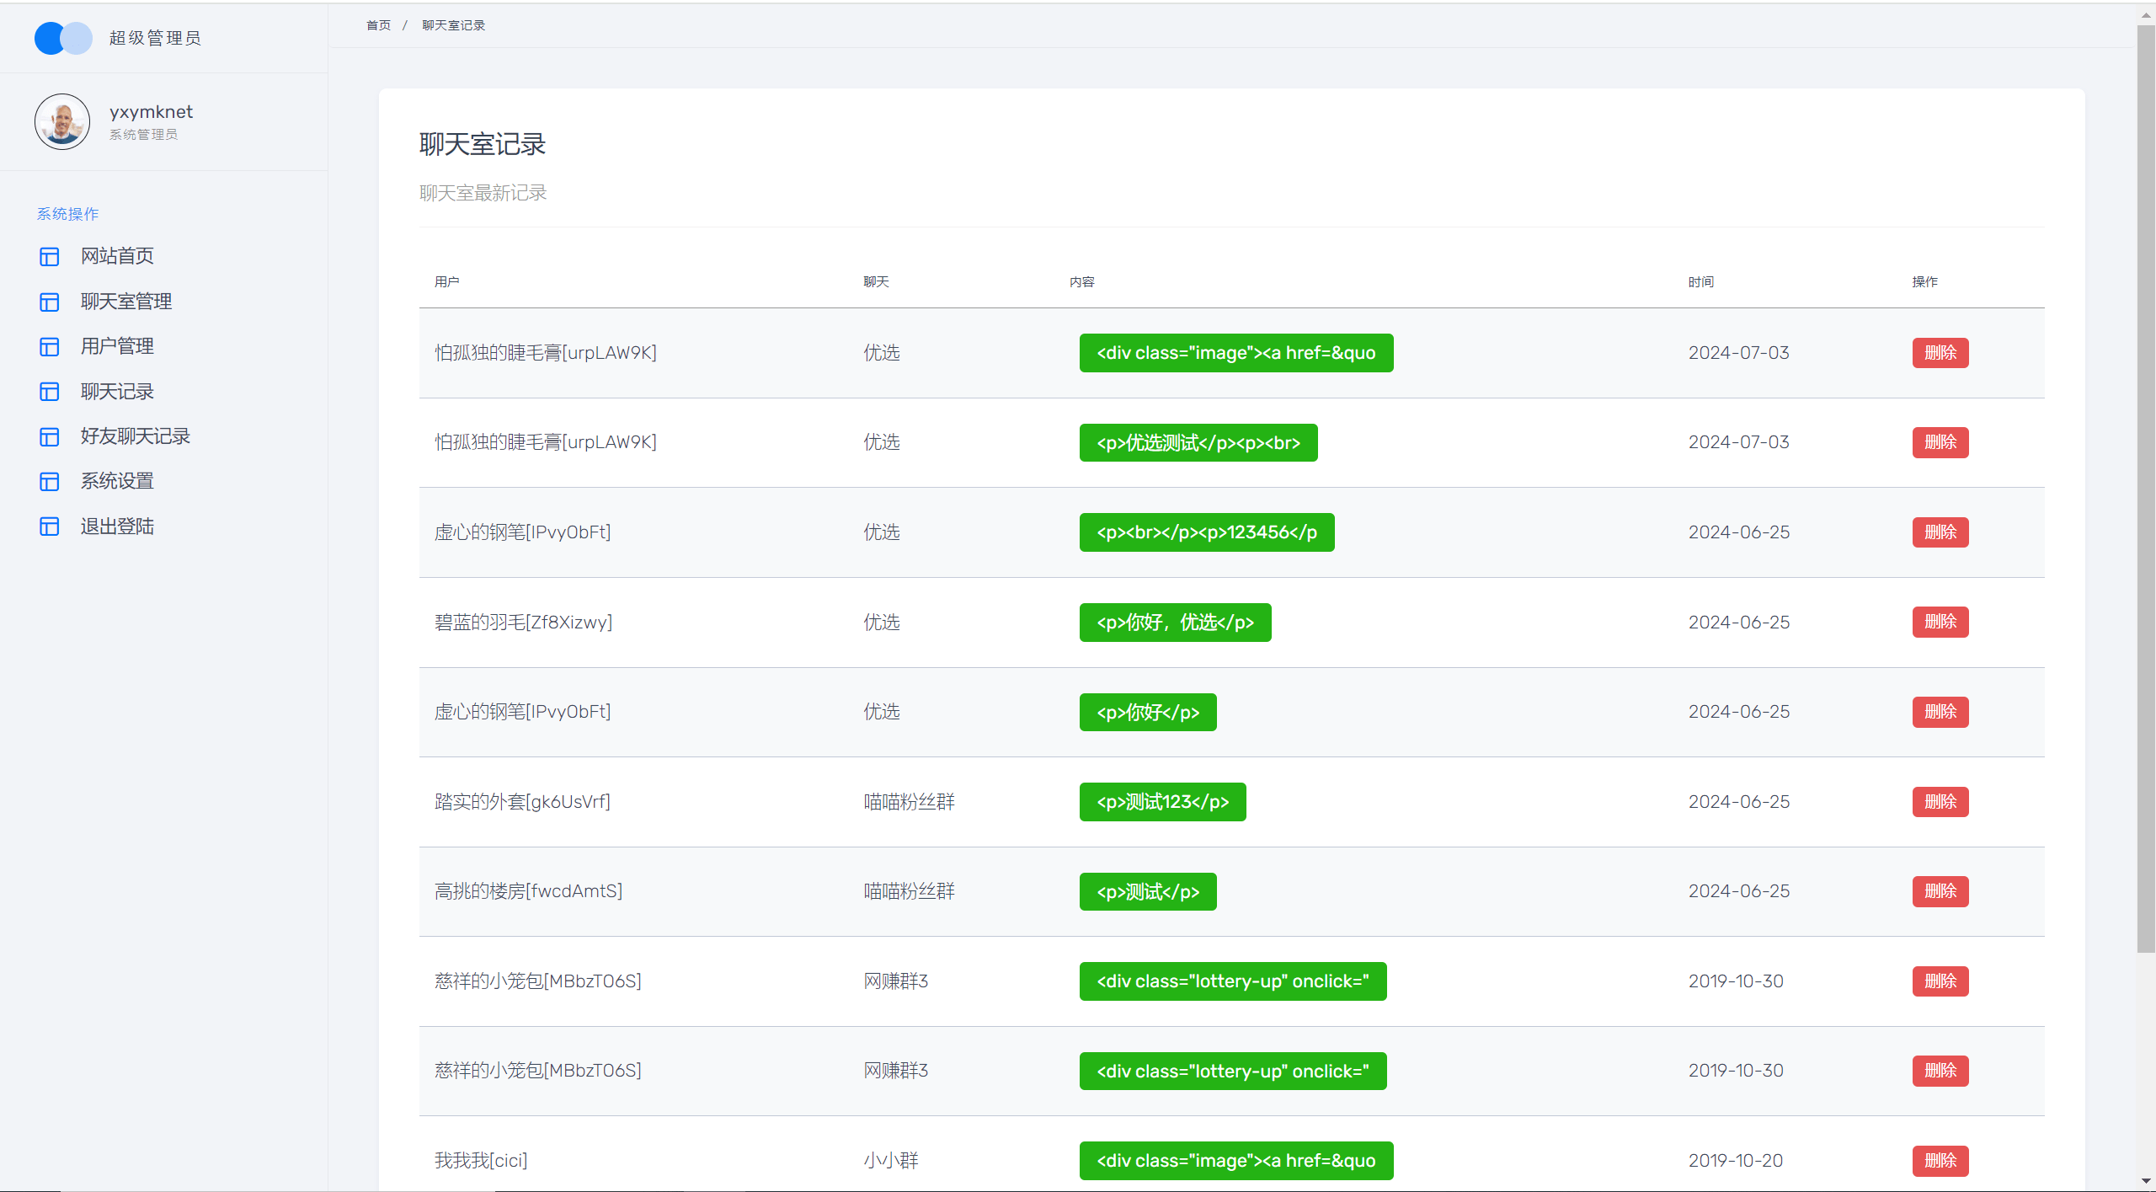
Task: Open 聊天室管理 menu item
Action: [x=126, y=302]
